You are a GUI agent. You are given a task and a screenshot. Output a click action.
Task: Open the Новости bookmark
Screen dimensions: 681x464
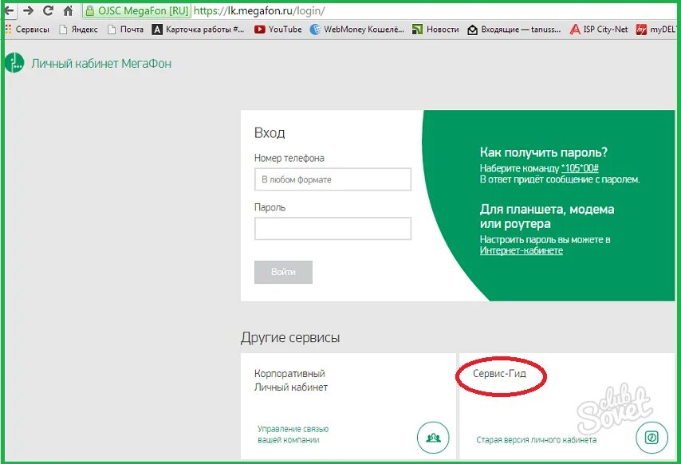pos(435,29)
